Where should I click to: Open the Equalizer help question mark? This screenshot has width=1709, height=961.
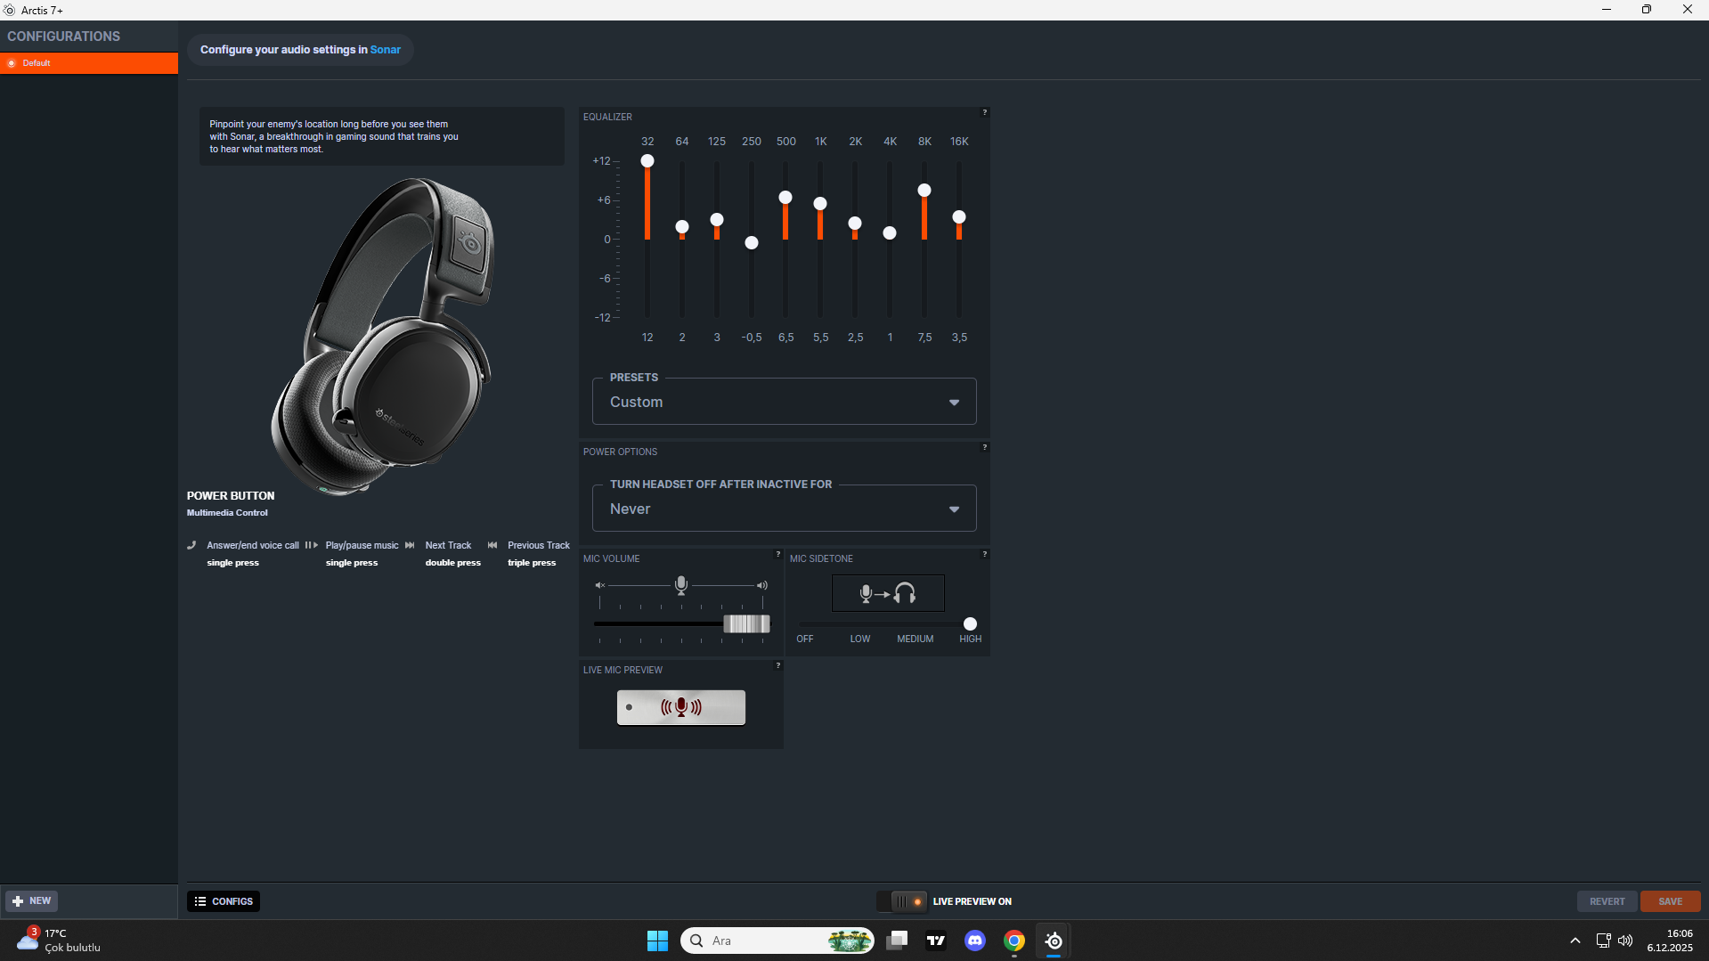[x=984, y=112]
